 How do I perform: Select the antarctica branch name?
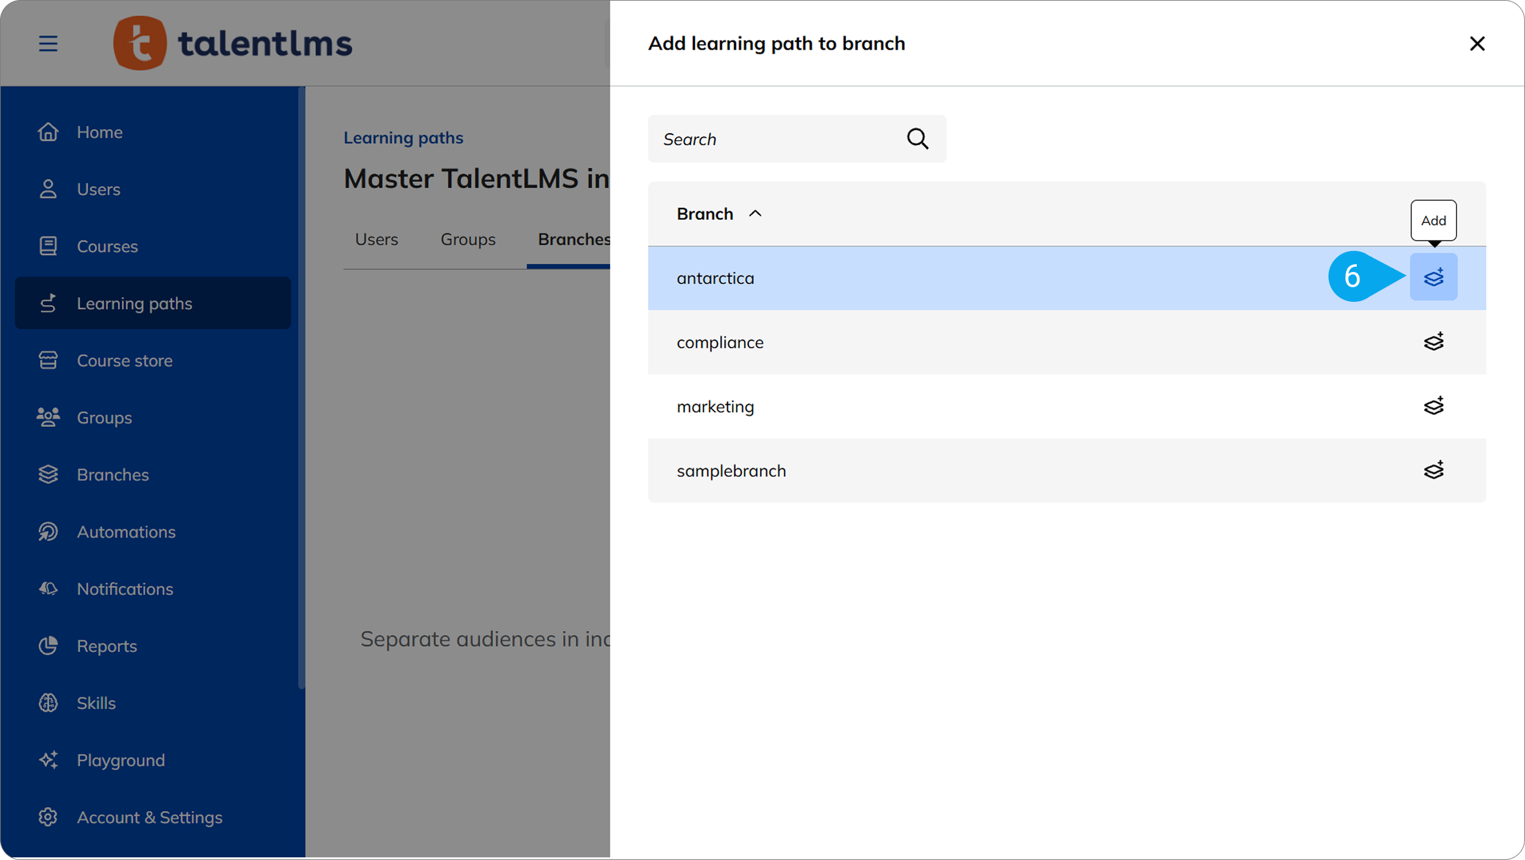pyautogui.click(x=715, y=278)
